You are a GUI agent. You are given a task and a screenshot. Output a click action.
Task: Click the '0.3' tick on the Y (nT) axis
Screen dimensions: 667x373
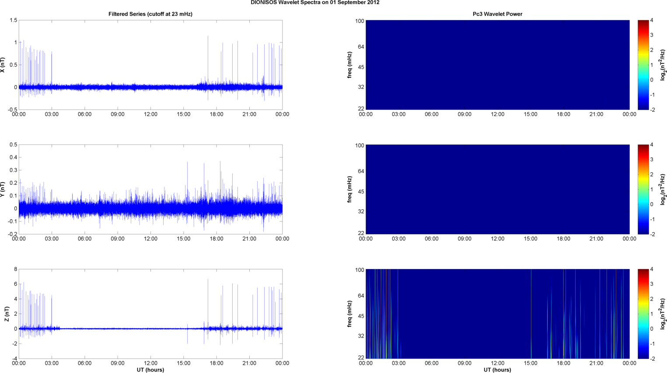(x=13, y=170)
